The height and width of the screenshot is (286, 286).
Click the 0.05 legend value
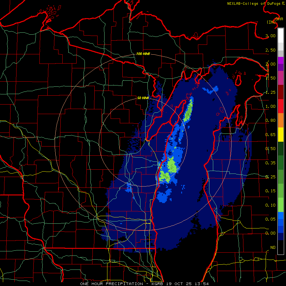click(x=270, y=219)
